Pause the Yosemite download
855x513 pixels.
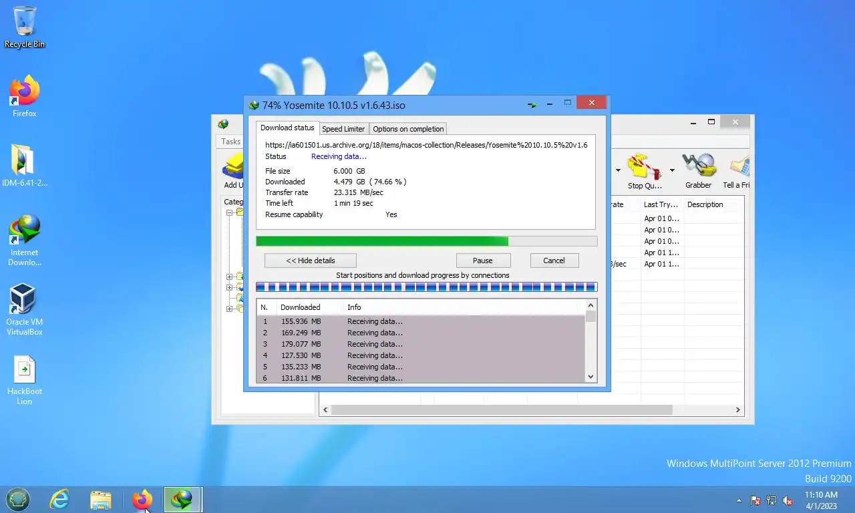click(483, 261)
